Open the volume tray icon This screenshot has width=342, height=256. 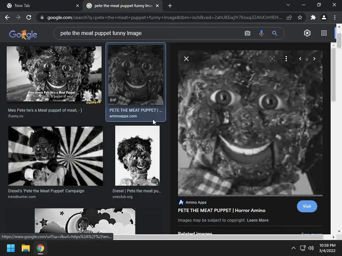pyautogui.click(x=311, y=248)
